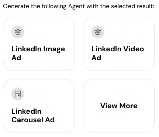159x137 pixels.
Task: Click the 'LinkedIn Carousel Ad' title text
Action: pos(33,116)
